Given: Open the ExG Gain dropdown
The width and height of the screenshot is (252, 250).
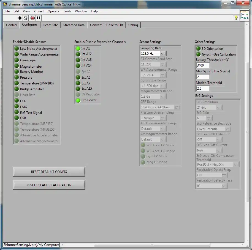Looking at the screenshot, I should (x=204, y=118).
